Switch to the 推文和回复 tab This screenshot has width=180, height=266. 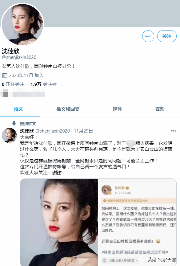click(68, 109)
